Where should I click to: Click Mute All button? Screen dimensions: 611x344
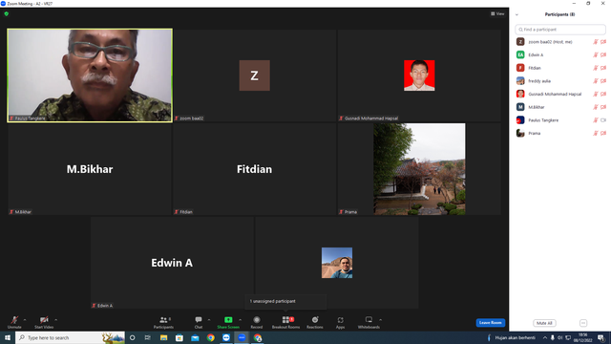(x=544, y=323)
